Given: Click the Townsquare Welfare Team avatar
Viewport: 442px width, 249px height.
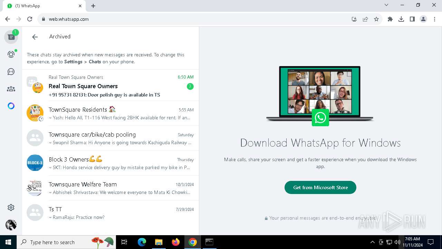Looking at the screenshot, I should click(35, 188).
